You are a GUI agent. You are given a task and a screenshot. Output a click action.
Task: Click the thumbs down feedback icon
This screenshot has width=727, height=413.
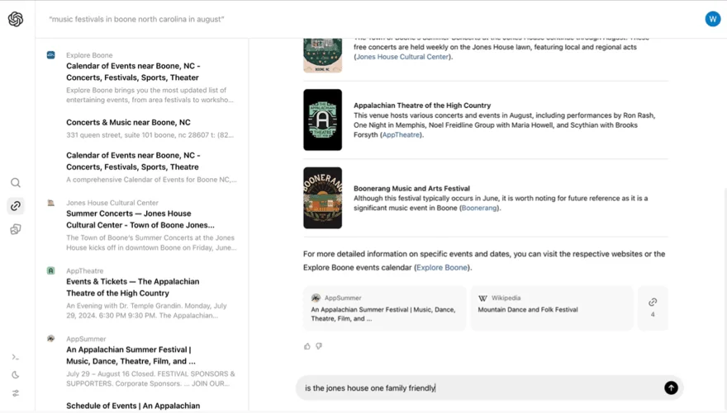pos(319,346)
